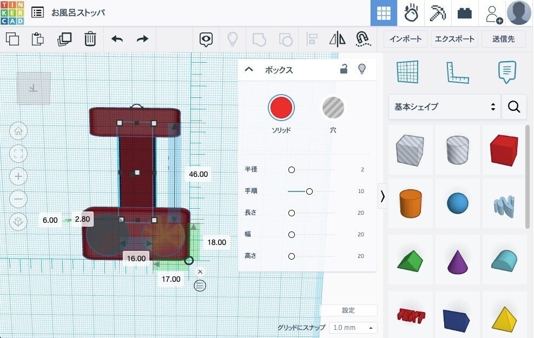Screen dimensions: 534x338
Task: Switch the box to 穴 hole mode
Action: [333, 107]
